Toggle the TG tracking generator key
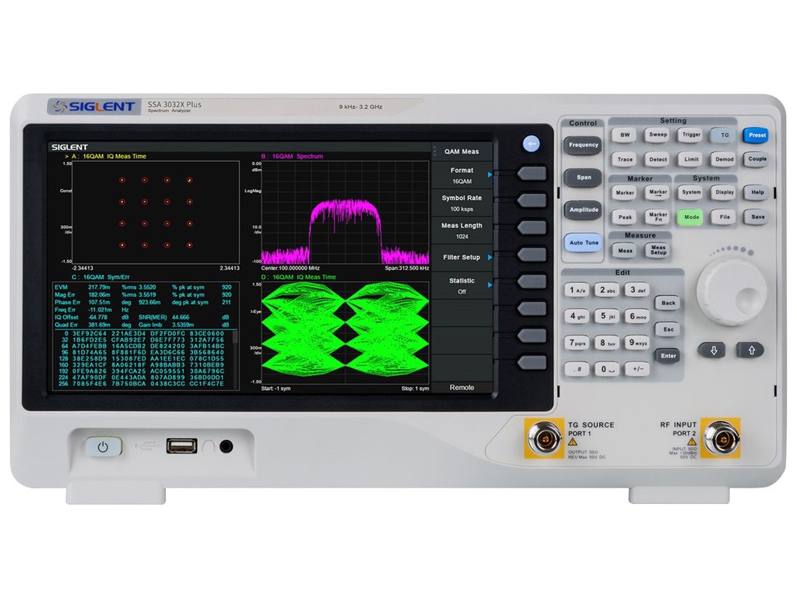This screenshot has height=598, width=797. [x=725, y=135]
